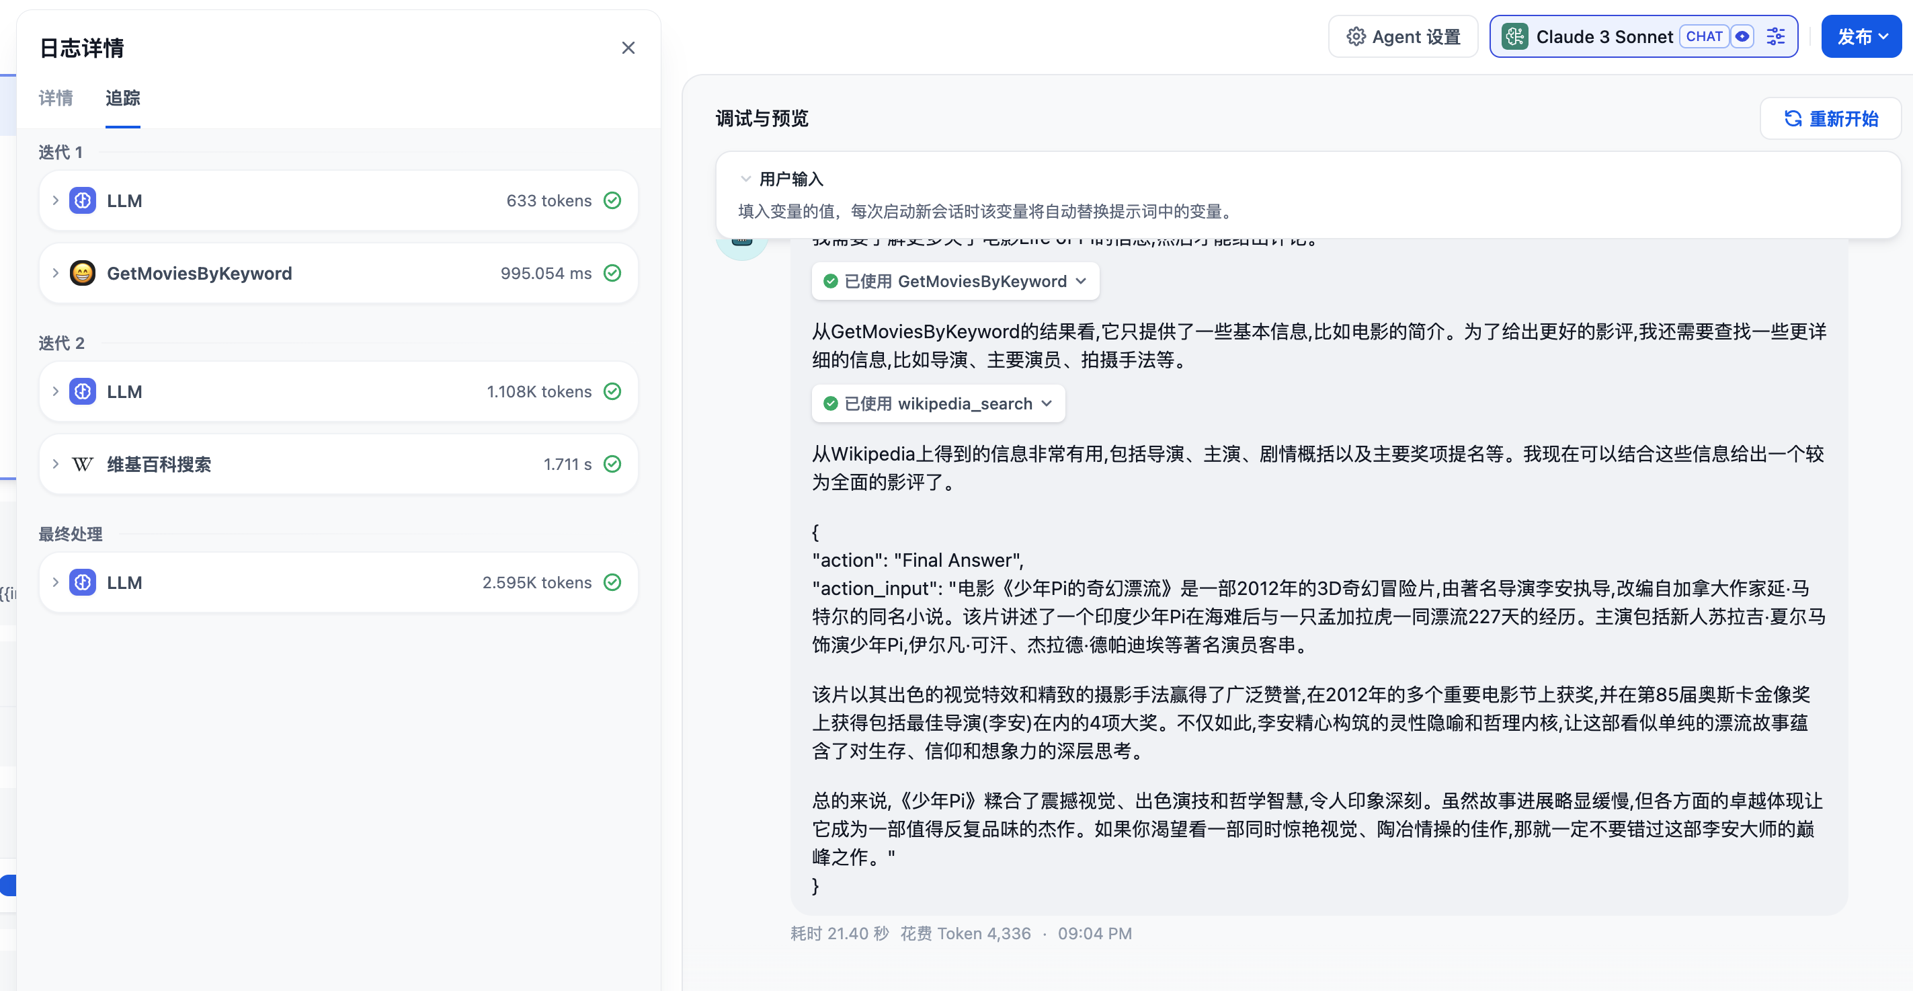Click the first iteration LLM icon

83,200
